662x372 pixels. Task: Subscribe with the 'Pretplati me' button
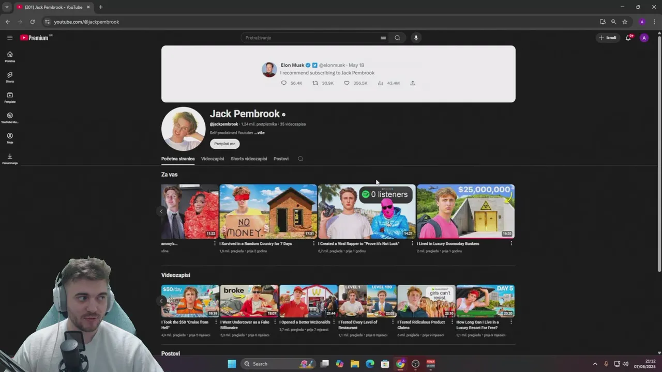coord(225,144)
